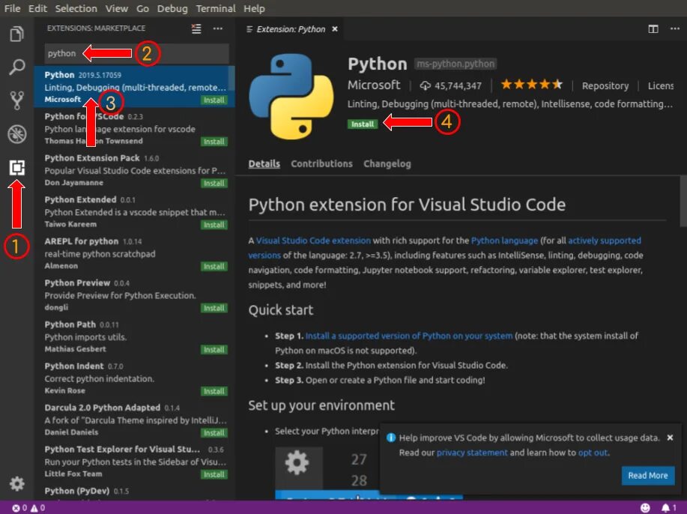Close the Extension: Python editor tab

[336, 29]
